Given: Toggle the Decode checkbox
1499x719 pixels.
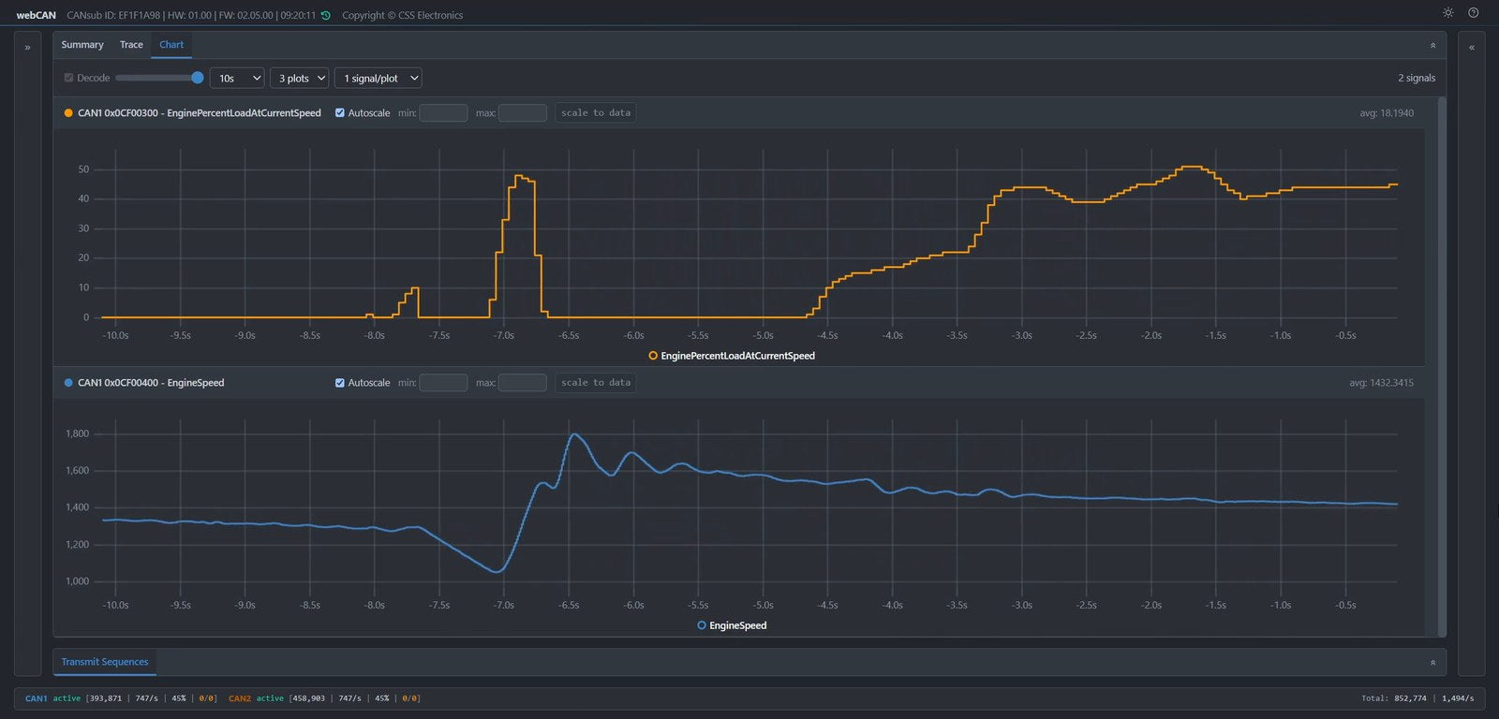Looking at the screenshot, I should 68,78.
